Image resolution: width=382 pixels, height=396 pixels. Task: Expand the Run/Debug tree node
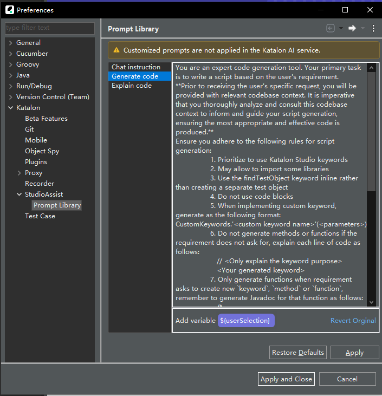(10, 86)
